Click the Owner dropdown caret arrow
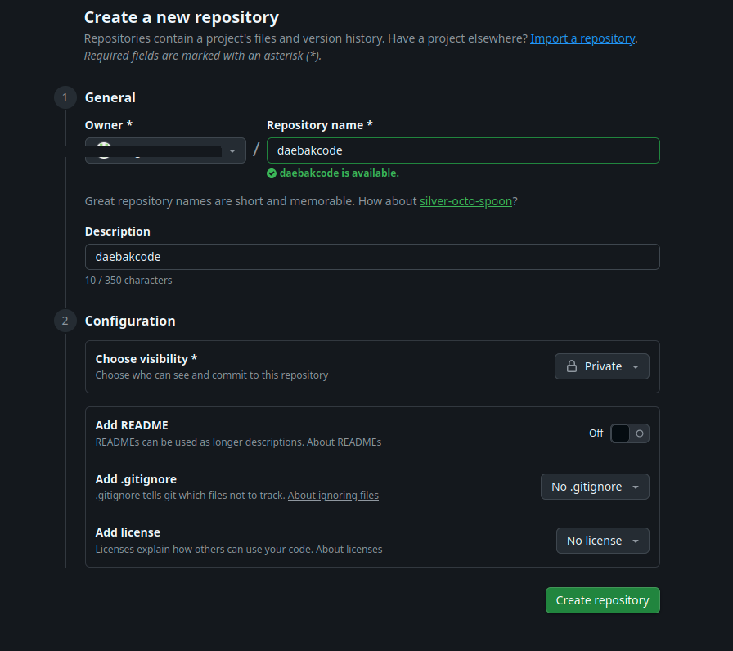 coord(232,151)
